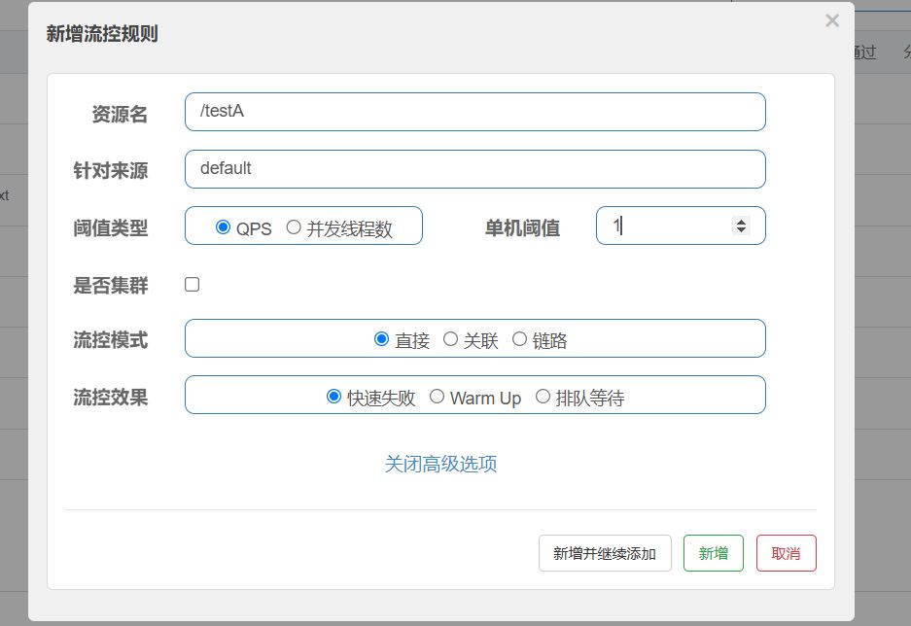Click the 新增流控规则 dialog title
911x626 pixels.
click(x=102, y=34)
